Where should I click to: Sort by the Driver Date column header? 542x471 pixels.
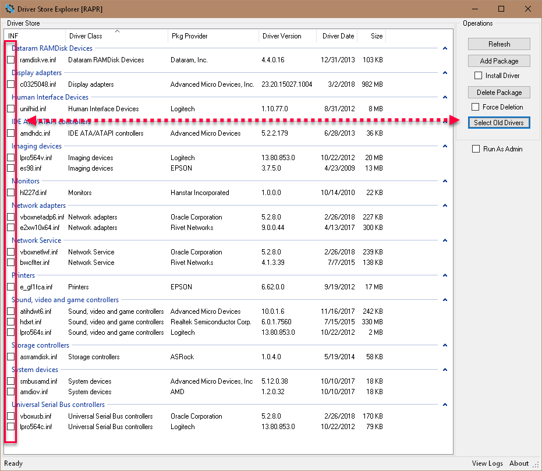(x=337, y=36)
